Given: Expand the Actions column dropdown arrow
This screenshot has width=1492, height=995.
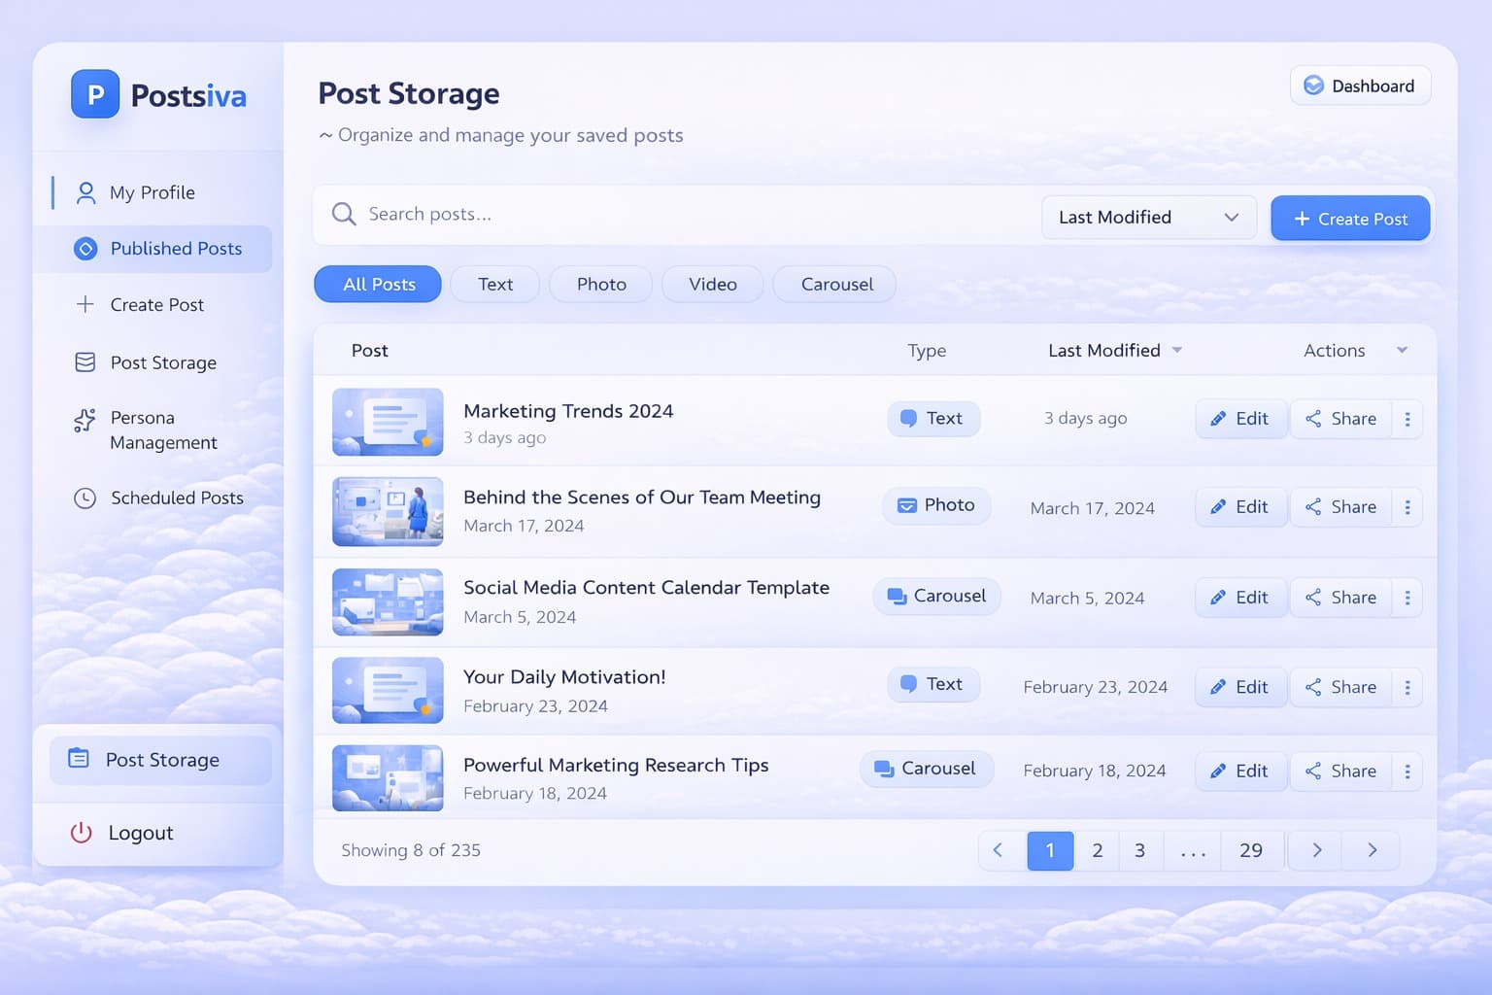Looking at the screenshot, I should tap(1402, 350).
